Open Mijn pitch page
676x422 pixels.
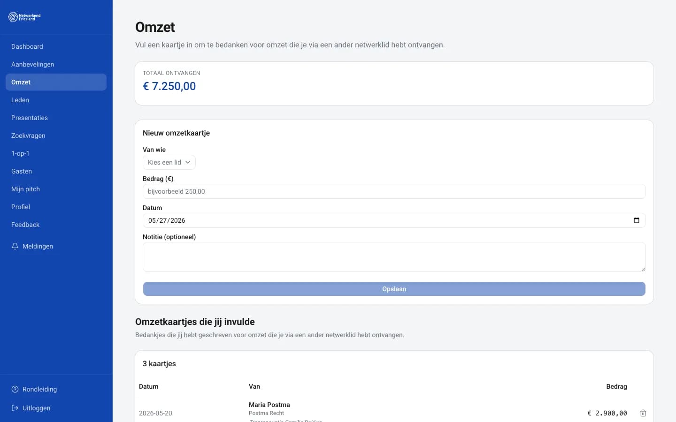[56, 189]
